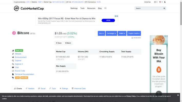
Task: Switch to the Social tab
Action: click(42, 88)
